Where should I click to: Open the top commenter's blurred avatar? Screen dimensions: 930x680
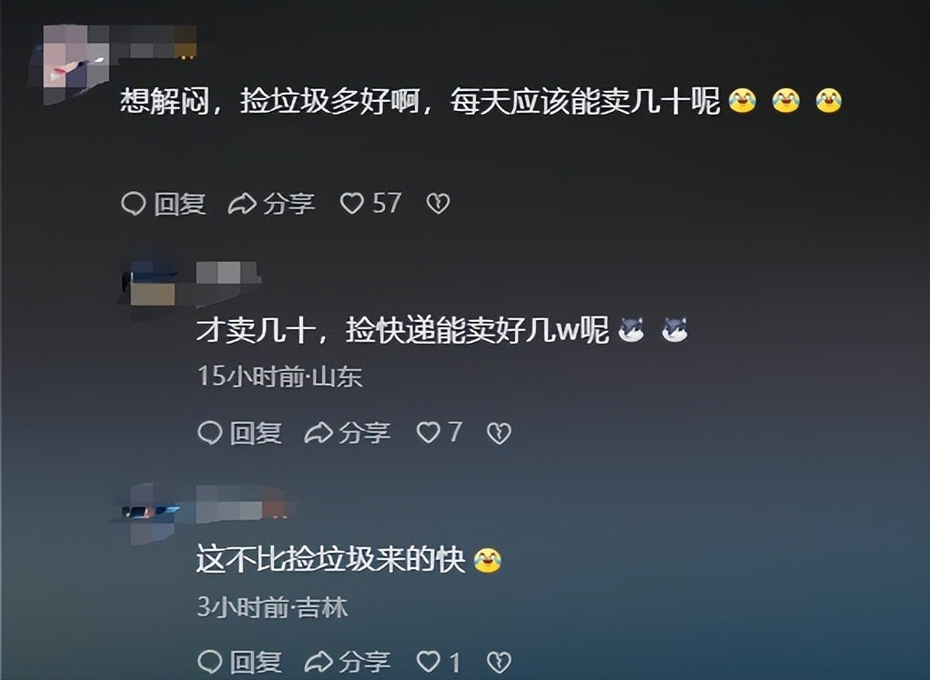coord(69,64)
